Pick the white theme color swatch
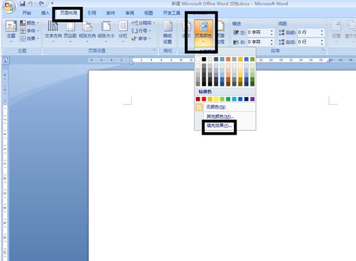The height and width of the screenshot is (261, 356). [198, 59]
